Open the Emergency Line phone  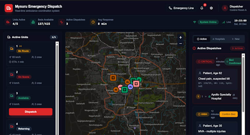click(x=181, y=8)
